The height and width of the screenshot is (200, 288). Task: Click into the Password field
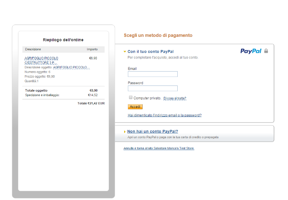pos(152,88)
